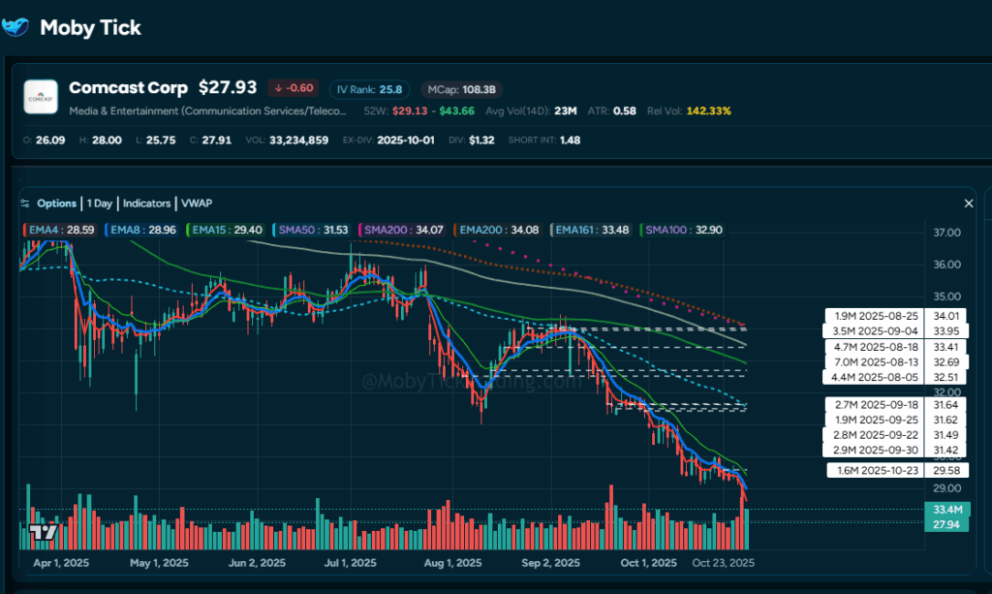992x594 pixels.
Task: Click the Comcast company logo thumbnail
Action: 42,98
